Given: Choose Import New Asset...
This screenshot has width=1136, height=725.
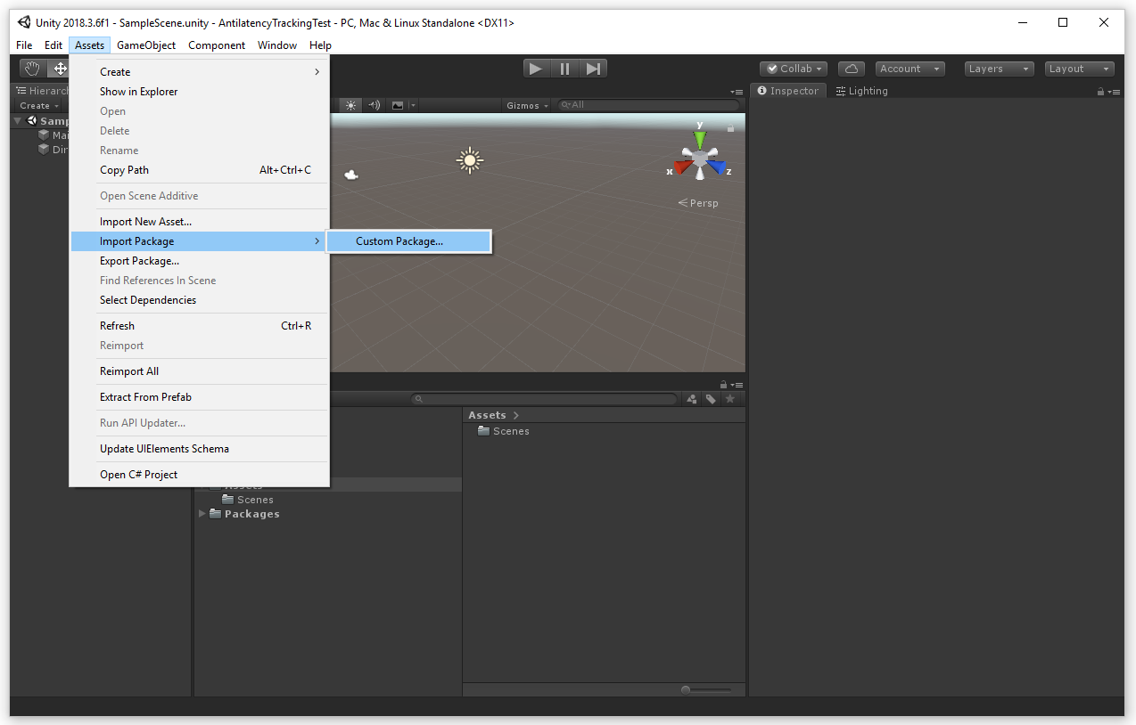Looking at the screenshot, I should tap(200, 222).
